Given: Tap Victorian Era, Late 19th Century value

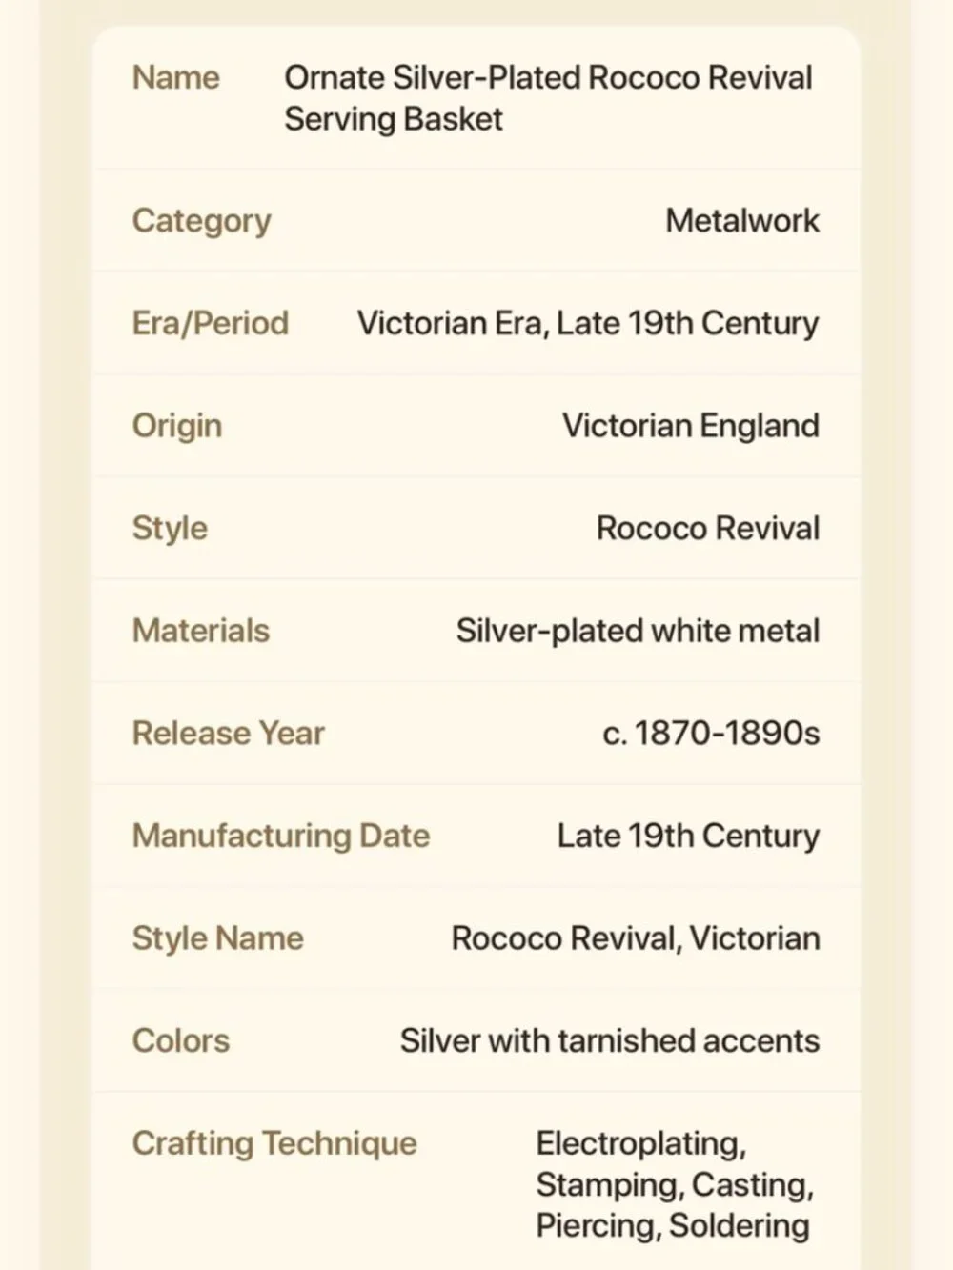Looking at the screenshot, I should coord(588,323).
